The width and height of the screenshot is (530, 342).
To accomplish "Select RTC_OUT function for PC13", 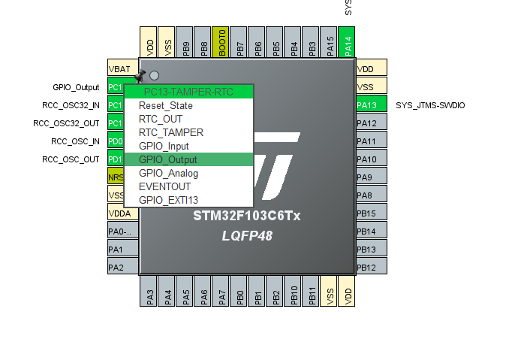I will pos(160,119).
